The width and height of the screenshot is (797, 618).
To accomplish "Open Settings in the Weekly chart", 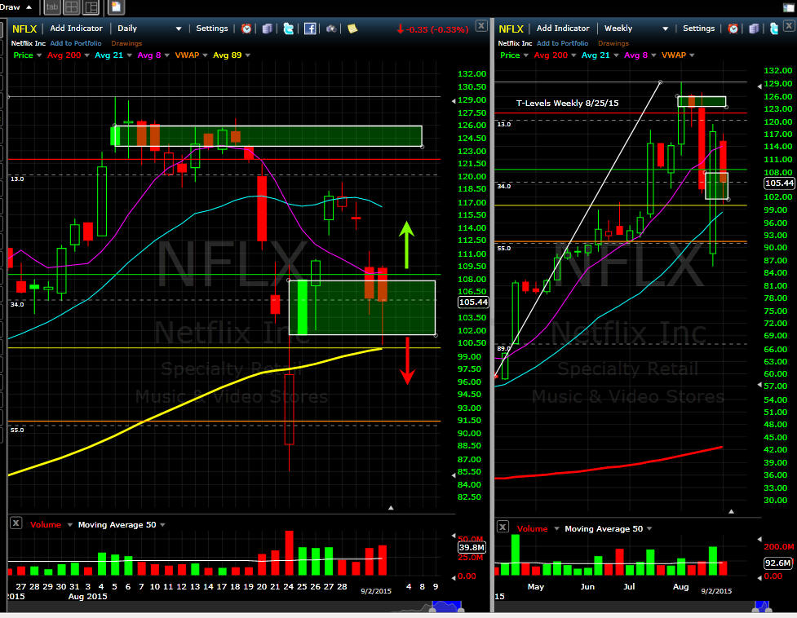I will [x=698, y=29].
